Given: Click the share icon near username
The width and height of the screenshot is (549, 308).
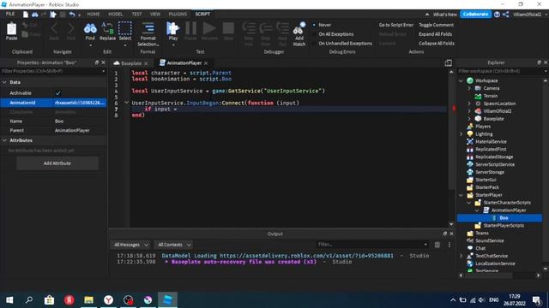Looking at the screenshot, I should [x=506, y=15].
